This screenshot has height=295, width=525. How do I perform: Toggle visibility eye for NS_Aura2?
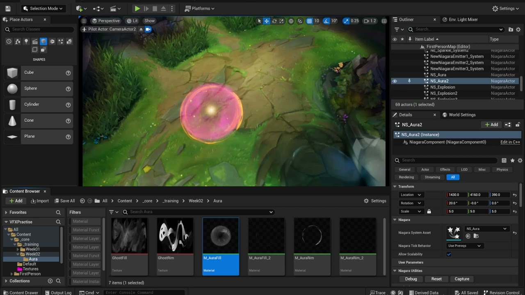[x=395, y=81]
